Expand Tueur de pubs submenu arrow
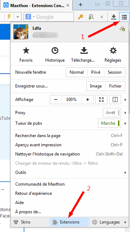This screenshot has height=232, width=130. coord(125,123)
